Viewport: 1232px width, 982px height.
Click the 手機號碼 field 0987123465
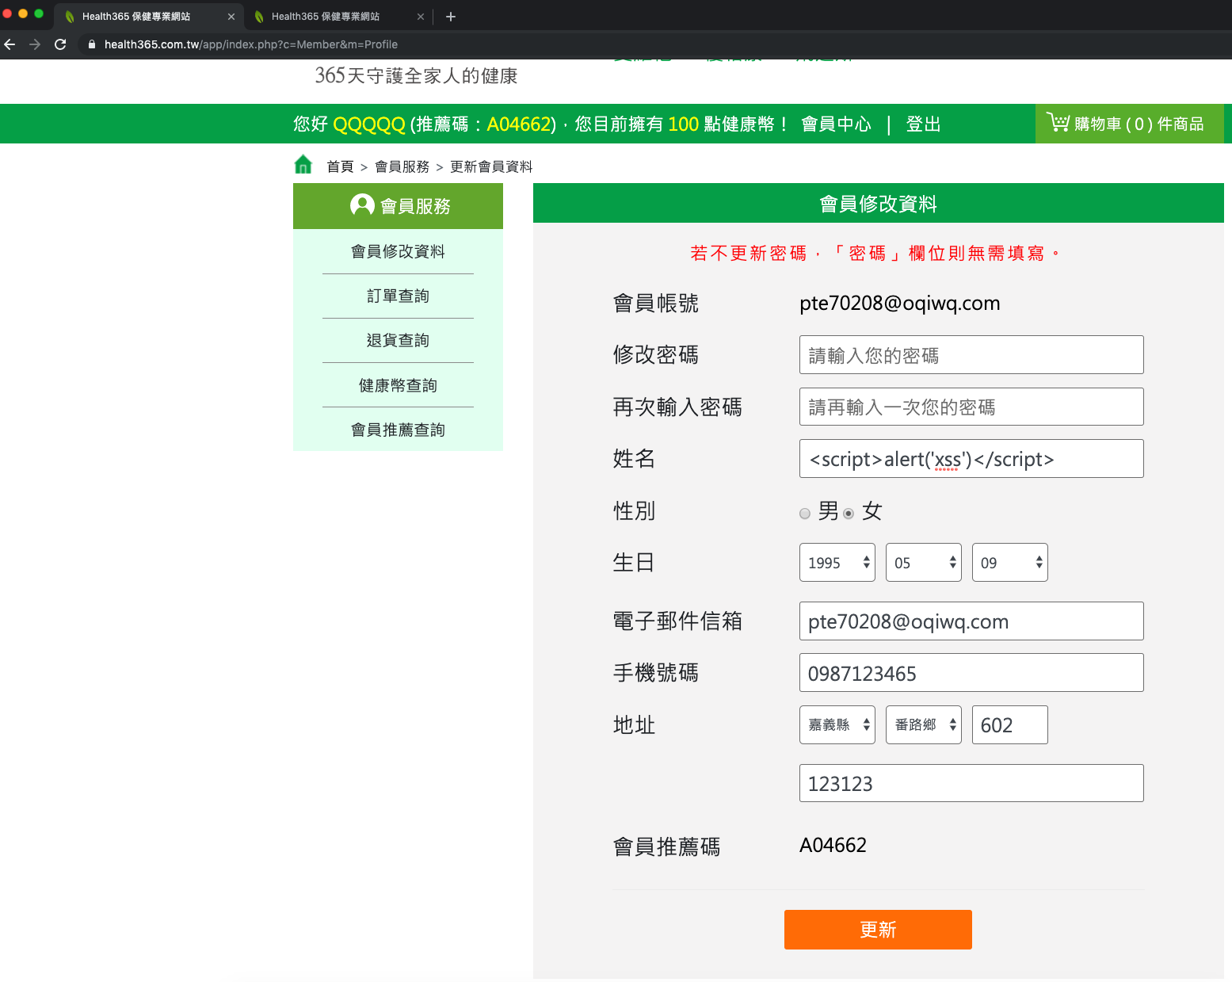tap(971, 673)
